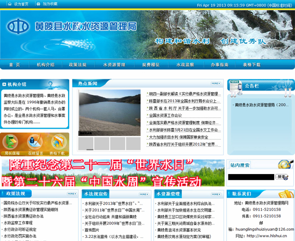The width and height of the screenshot is (295, 241).
Task: Click the date and time text in top bar
Action: point(245,5)
